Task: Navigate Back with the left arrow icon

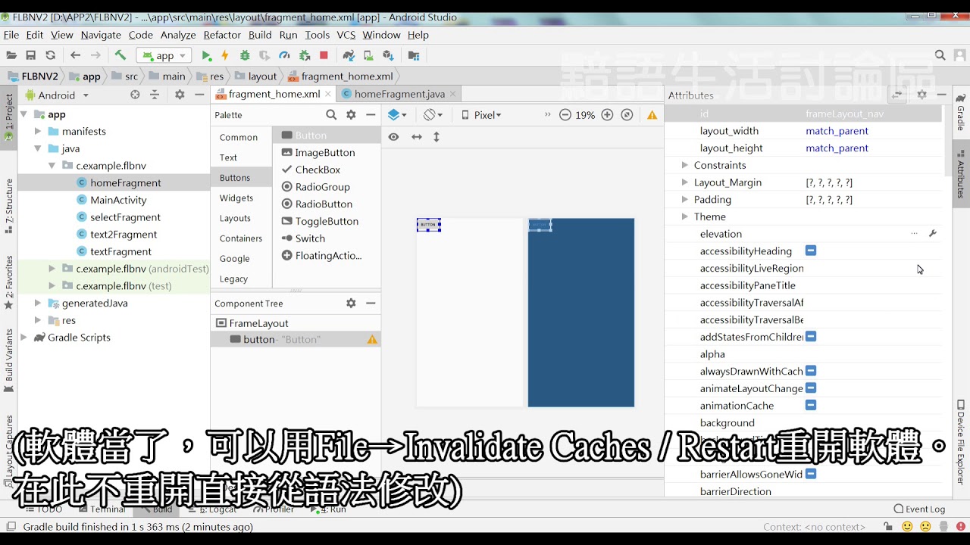Action: click(75, 55)
